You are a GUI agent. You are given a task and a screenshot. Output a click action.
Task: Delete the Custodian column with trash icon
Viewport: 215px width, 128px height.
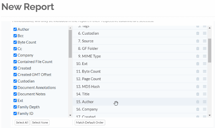(197, 33)
